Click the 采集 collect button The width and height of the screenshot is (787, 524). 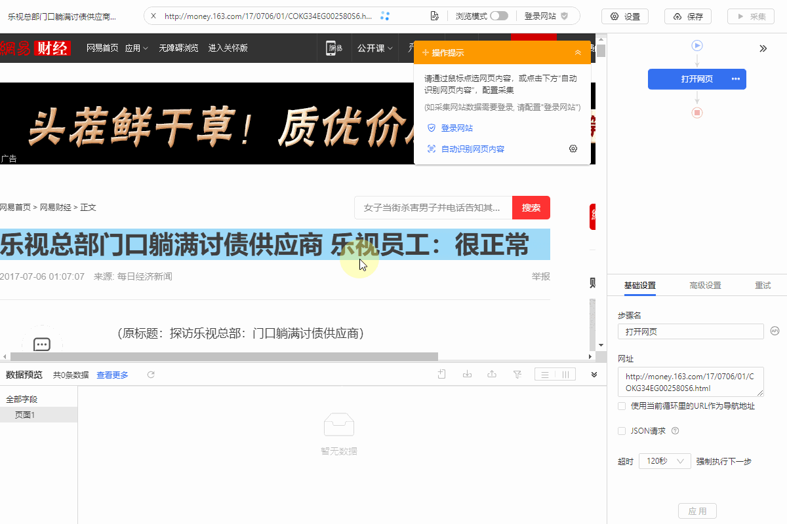751,16
